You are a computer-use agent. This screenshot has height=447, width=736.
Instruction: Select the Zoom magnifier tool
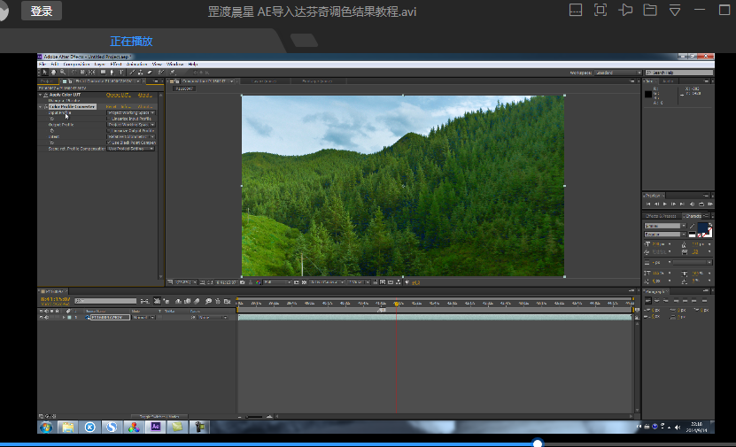[63, 73]
